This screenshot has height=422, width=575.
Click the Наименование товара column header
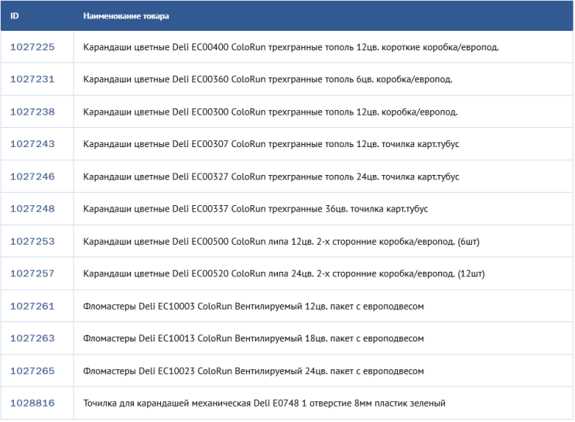pyautogui.click(x=126, y=15)
